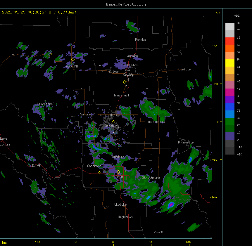This screenshot has width=252, height=246.
Task: Click the Ponoka town label
Action: coord(140,40)
